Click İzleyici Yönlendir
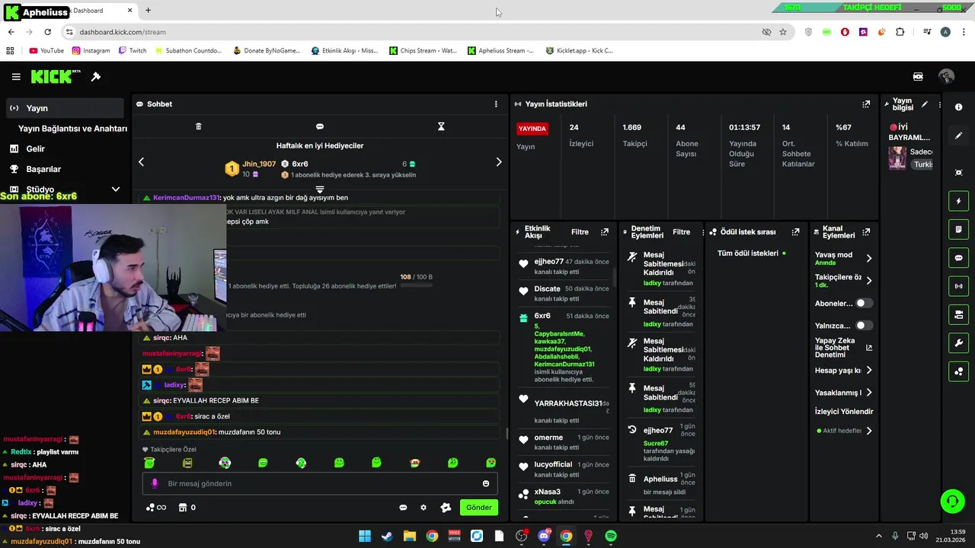Viewport: 975px width, 548px height. pos(844,412)
